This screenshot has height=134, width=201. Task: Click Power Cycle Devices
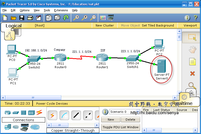point(52,104)
